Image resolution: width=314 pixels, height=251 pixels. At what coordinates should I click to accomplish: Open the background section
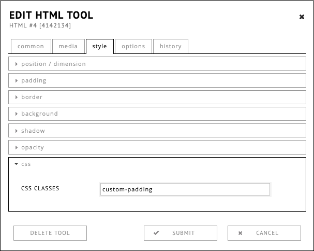(39, 114)
